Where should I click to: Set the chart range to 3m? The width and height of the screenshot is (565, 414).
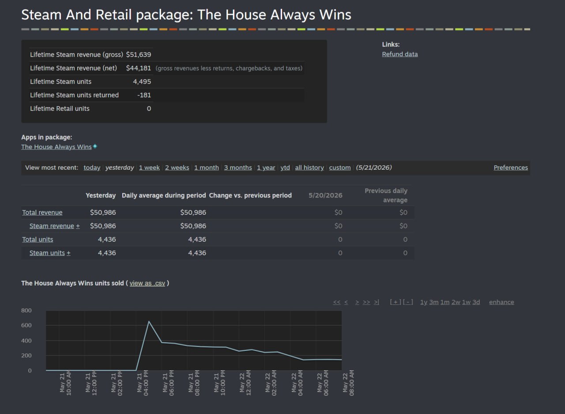(434, 302)
